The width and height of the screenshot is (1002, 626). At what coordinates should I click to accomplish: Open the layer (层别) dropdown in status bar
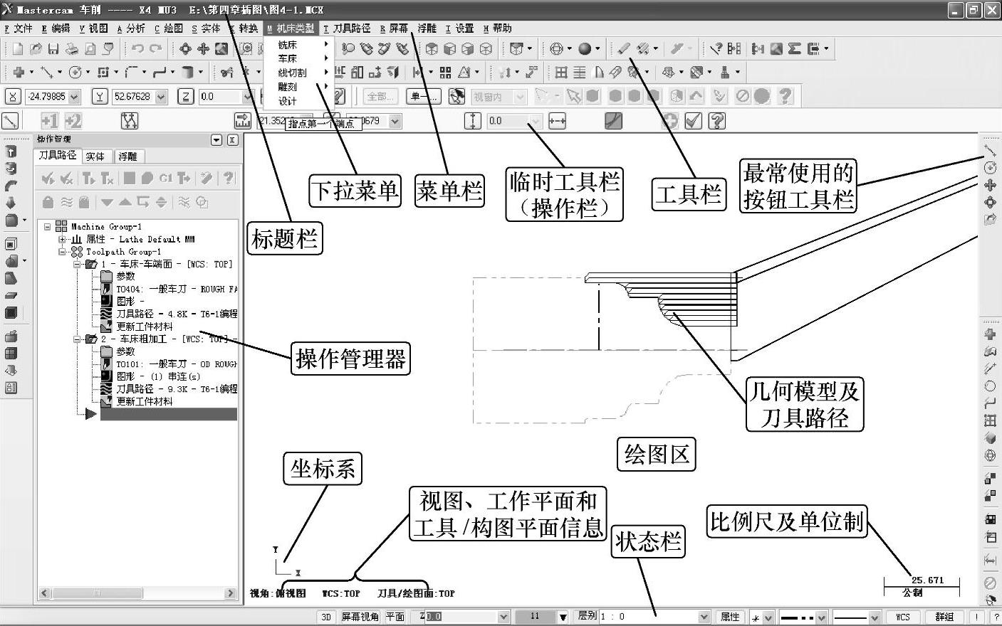pyautogui.click(x=704, y=617)
